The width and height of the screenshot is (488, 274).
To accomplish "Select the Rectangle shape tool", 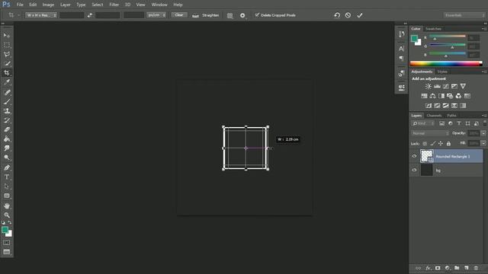I will tap(7, 196).
